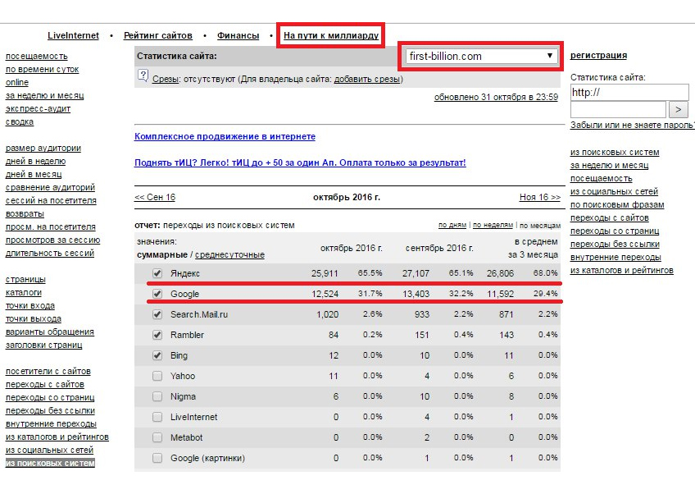The height and width of the screenshot is (494, 695).
Task: Open the first-billion.com site dropdown
Action: (481, 57)
